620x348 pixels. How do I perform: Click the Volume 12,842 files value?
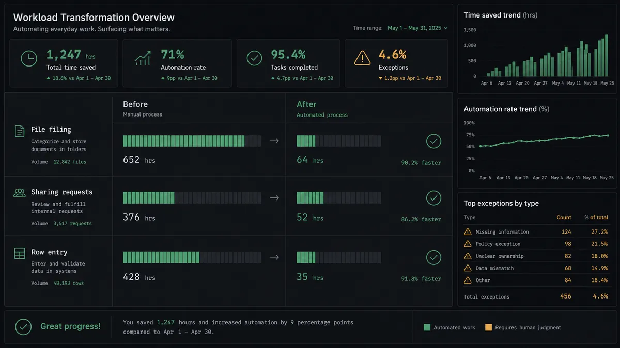coord(70,162)
